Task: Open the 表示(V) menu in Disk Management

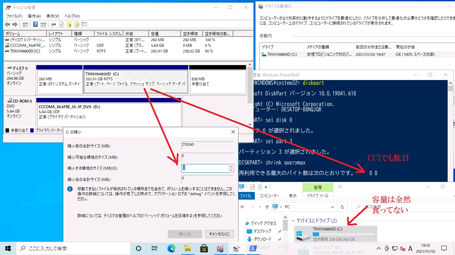Action: point(53,16)
